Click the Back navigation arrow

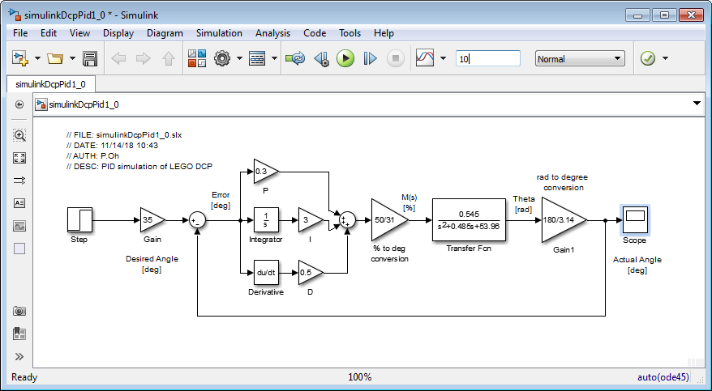click(x=118, y=58)
